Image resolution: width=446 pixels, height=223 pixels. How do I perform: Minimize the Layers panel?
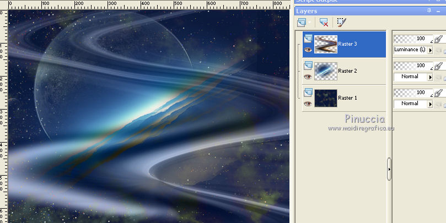click(438, 11)
